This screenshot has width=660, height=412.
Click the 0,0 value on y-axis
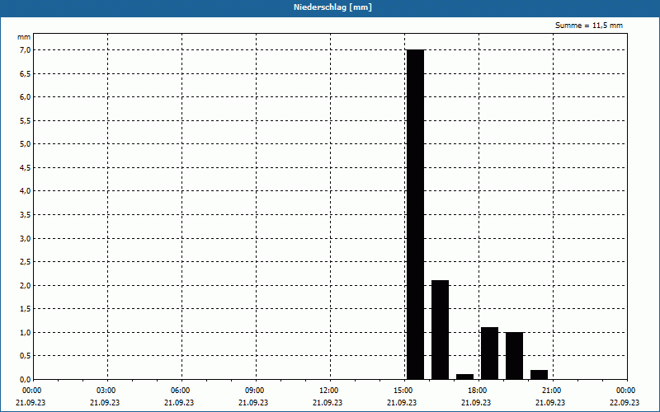coord(25,380)
